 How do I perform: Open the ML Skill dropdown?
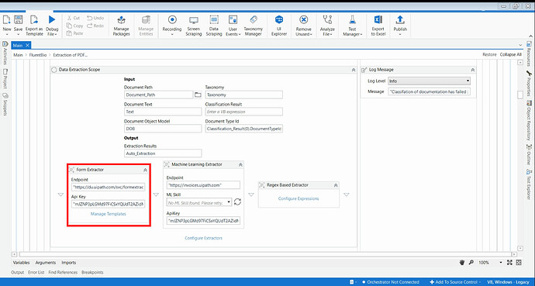pos(199,202)
